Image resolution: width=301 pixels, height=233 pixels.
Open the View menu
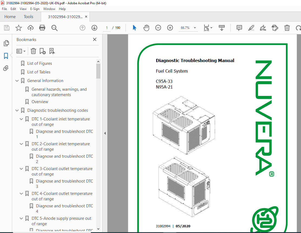coord(23,9)
